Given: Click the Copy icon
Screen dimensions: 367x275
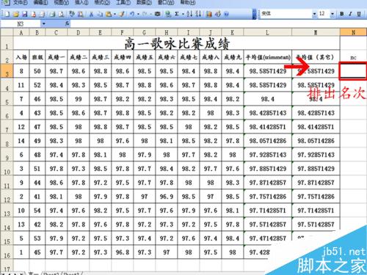Looking at the screenshot, I should tap(100, 14).
